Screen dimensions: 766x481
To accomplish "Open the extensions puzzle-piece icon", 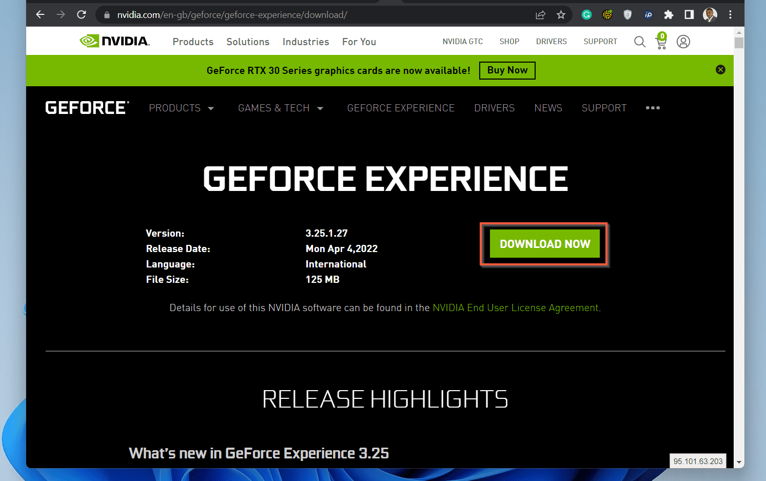I will (x=669, y=14).
